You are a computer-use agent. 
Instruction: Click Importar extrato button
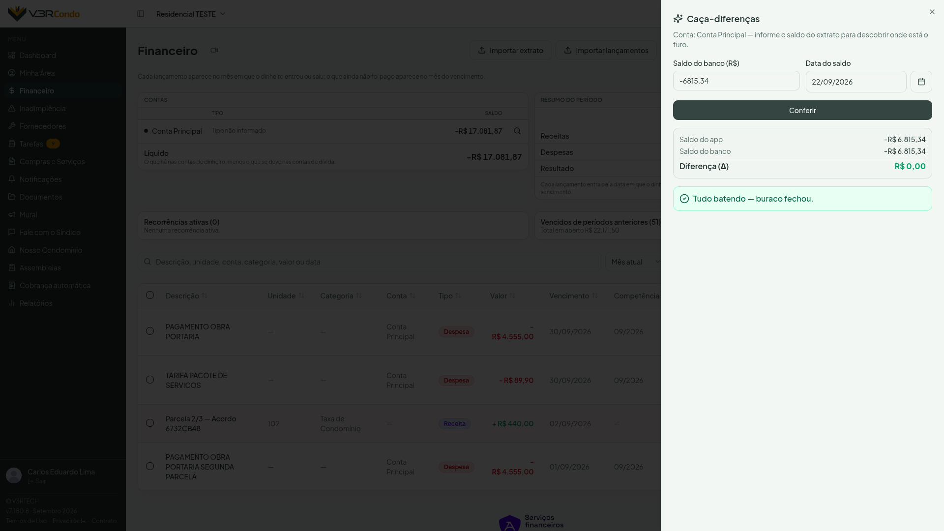coord(510,50)
